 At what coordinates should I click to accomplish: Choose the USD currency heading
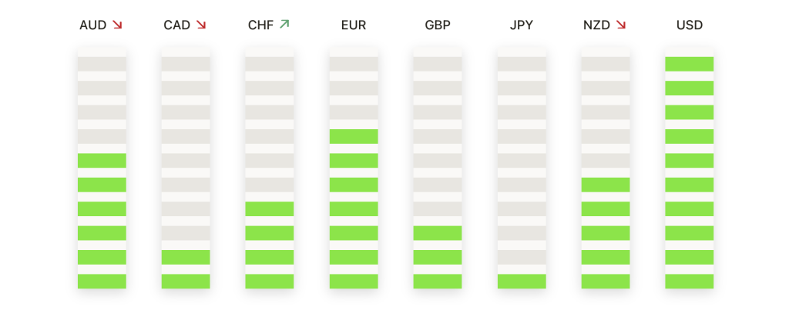pyautogui.click(x=690, y=25)
